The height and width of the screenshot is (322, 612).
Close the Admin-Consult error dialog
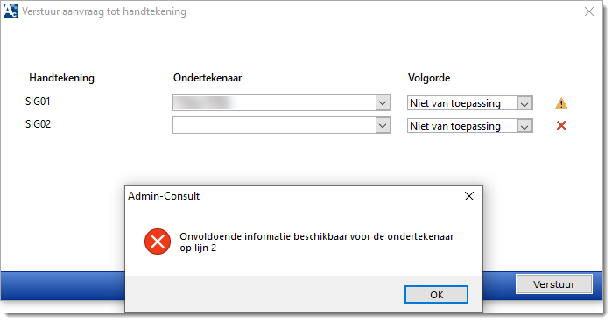(x=469, y=196)
